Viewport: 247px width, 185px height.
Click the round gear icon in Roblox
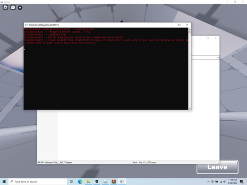[20, 7]
